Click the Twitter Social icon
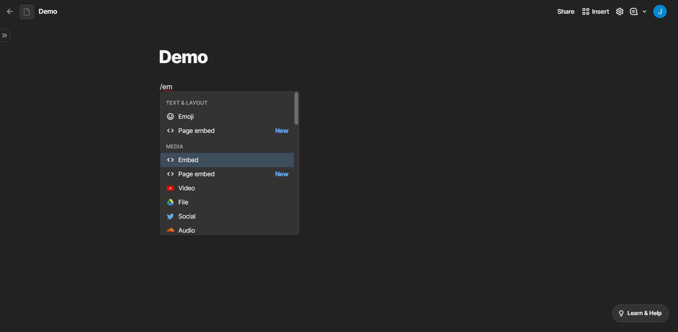 point(170,216)
